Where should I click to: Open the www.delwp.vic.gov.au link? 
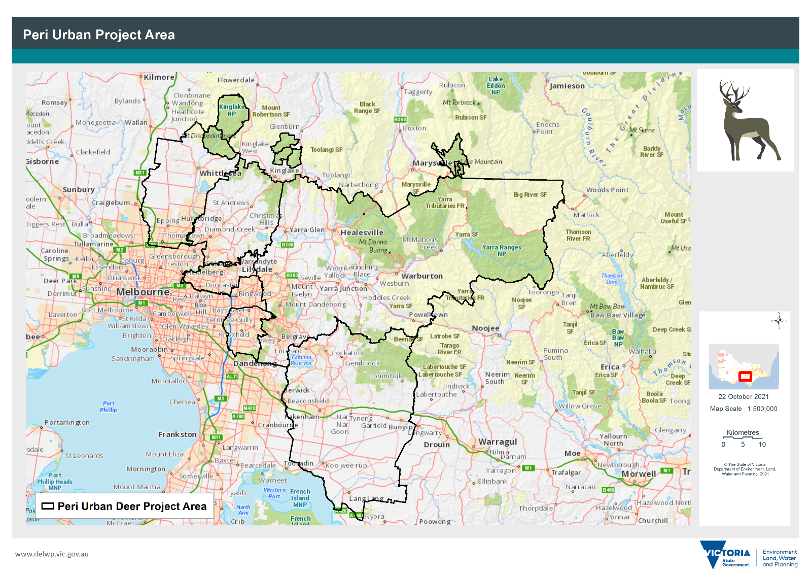pyautogui.click(x=52, y=554)
